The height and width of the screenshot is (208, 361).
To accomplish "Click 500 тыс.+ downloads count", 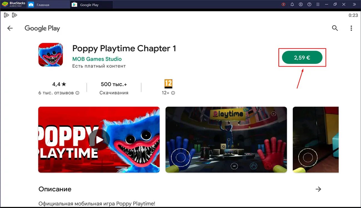I will coord(114,84).
